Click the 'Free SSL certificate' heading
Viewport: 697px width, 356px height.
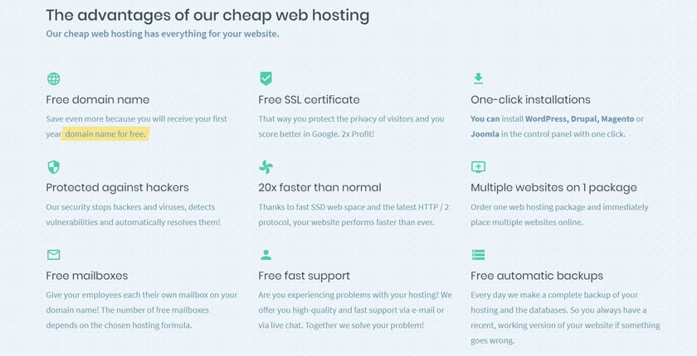coord(309,99)
